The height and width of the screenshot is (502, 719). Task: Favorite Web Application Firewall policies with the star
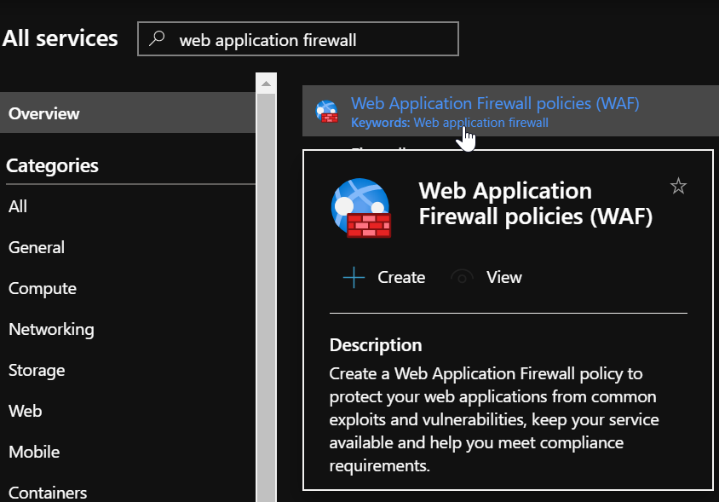(x=678, y=187)
